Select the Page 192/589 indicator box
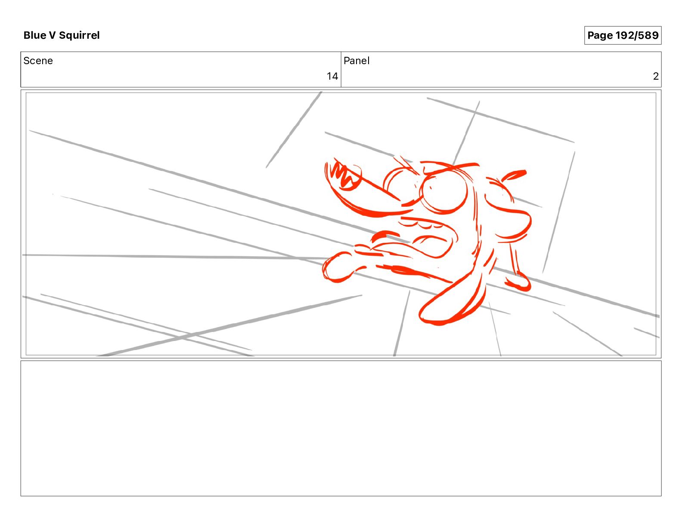 point(623,35)
